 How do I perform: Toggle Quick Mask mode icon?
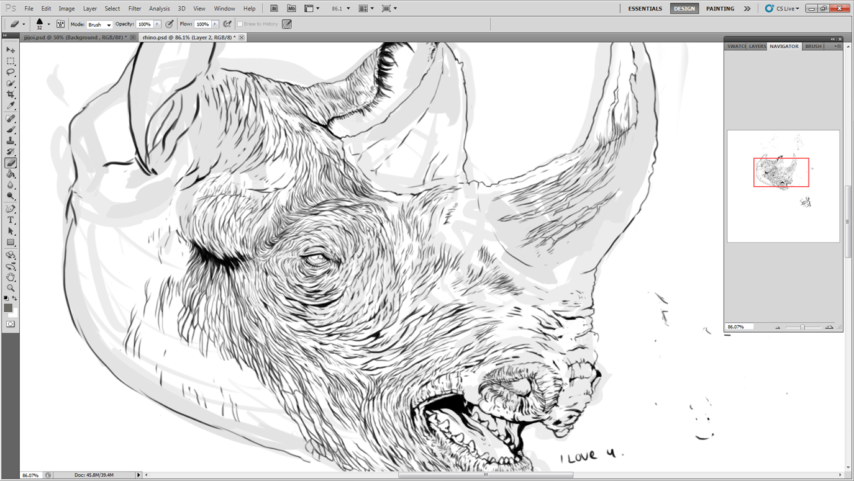11,324
